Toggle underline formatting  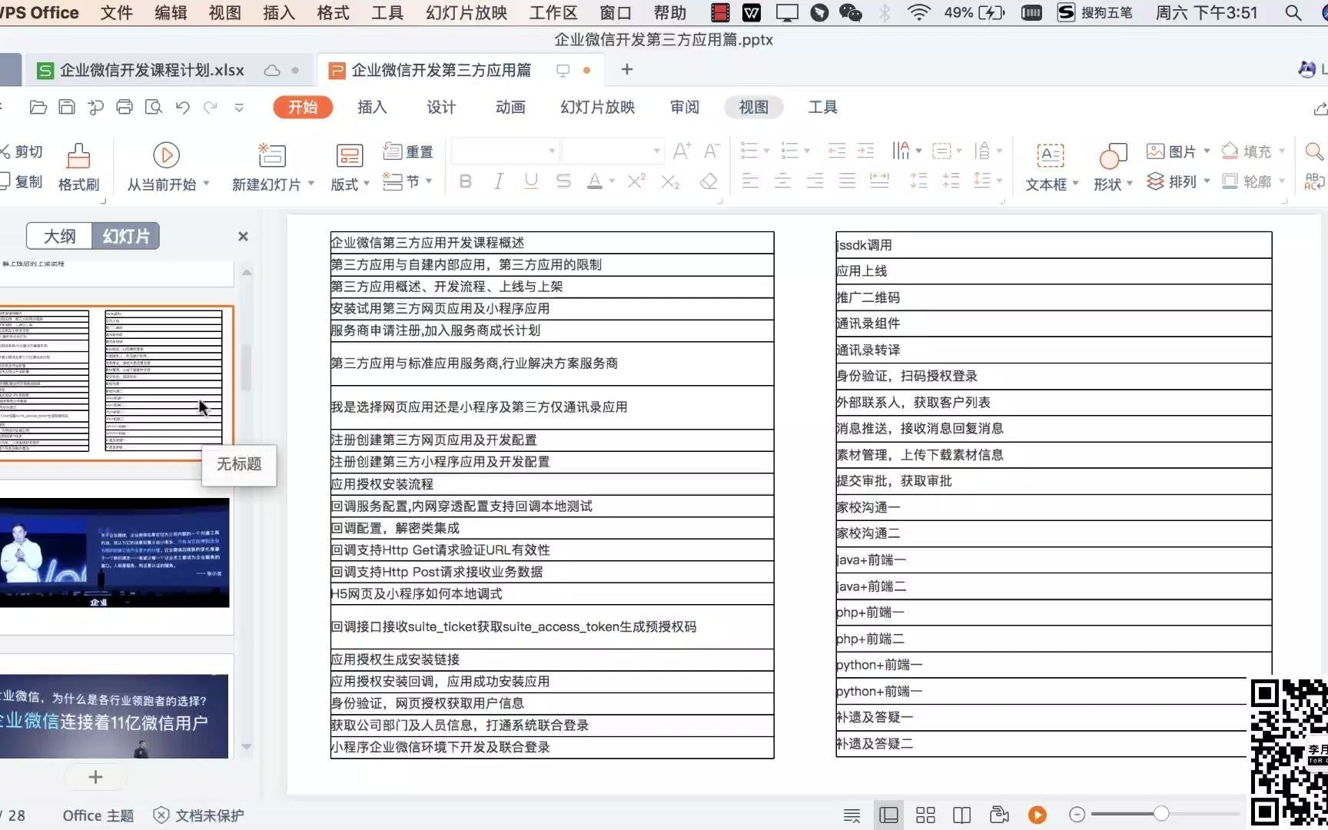(530, 181)
